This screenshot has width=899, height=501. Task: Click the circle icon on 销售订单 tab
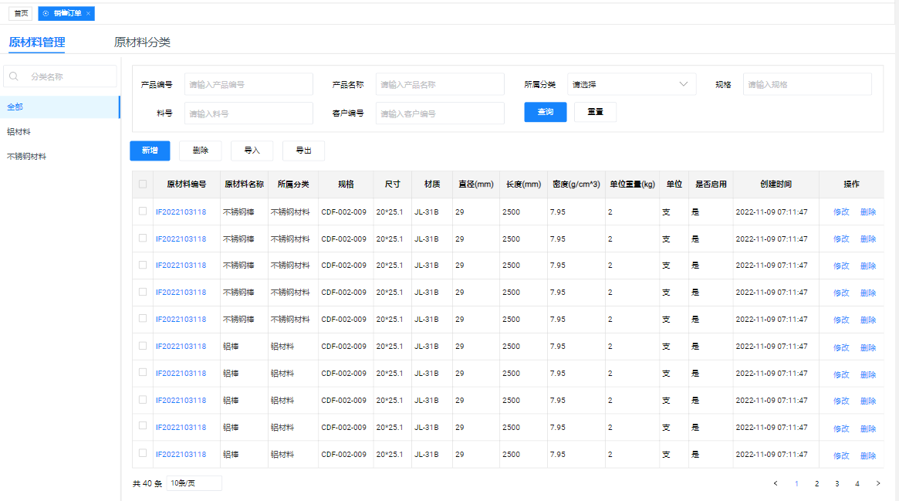(x=46, y=14)
